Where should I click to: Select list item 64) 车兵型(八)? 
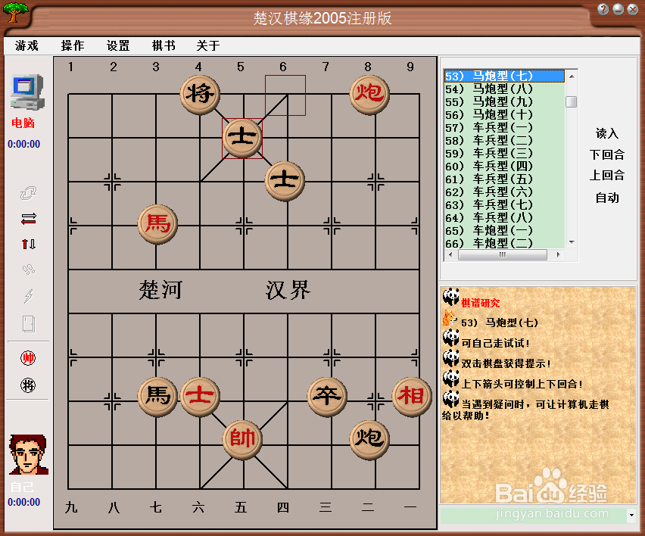tap(504, 217)
